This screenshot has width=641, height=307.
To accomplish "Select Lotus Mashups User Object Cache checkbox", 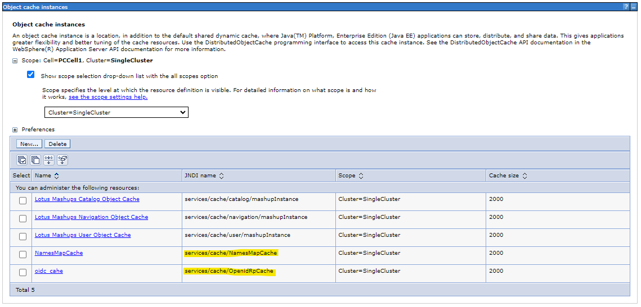I will pyautogui.click(x=23, y=236).
